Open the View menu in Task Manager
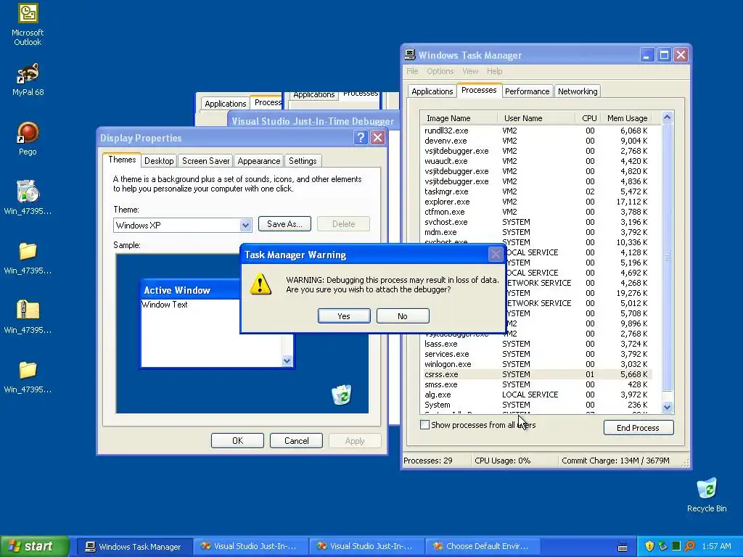743x557 pixels. pos(470,71)
